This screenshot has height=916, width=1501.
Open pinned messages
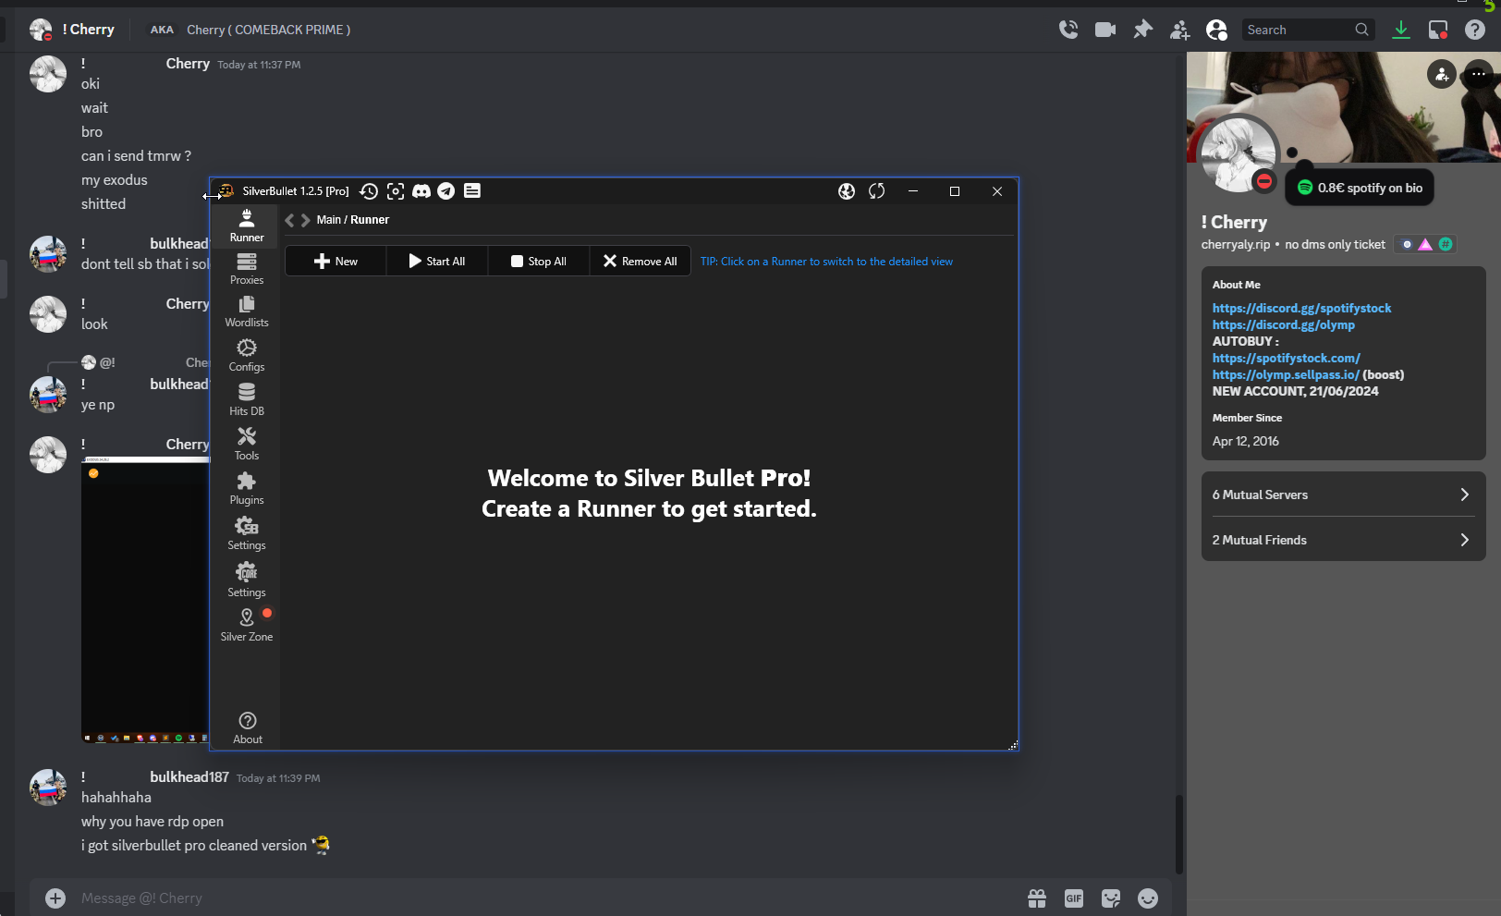pos(1143,30)
